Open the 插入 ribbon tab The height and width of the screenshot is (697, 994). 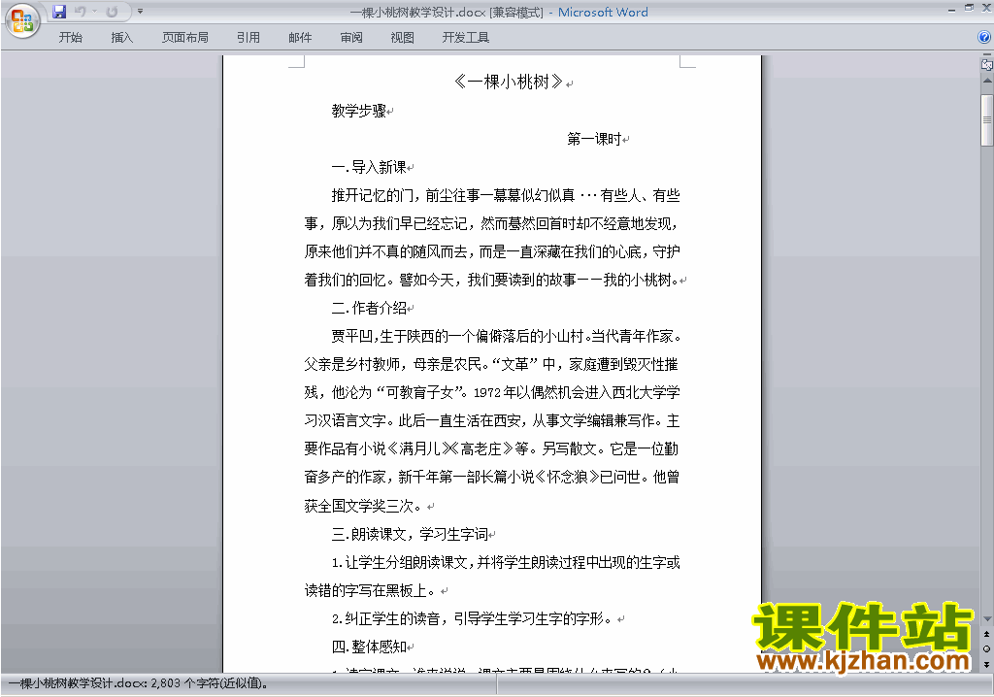pos(121,38)
